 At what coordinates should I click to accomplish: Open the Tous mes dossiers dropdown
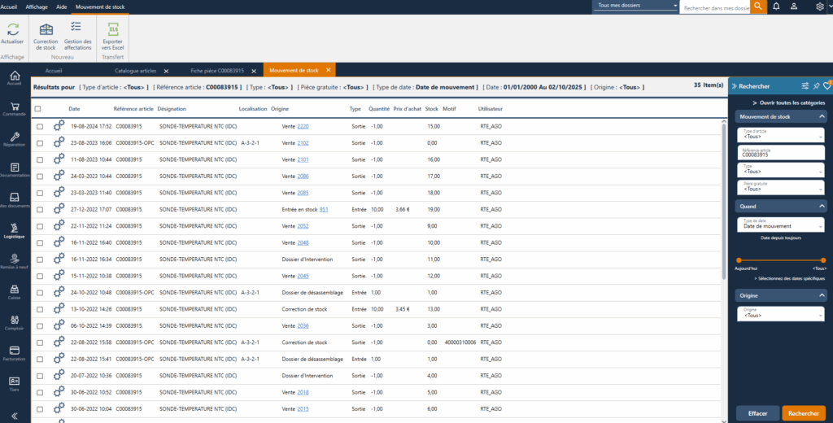pos(636,6)
